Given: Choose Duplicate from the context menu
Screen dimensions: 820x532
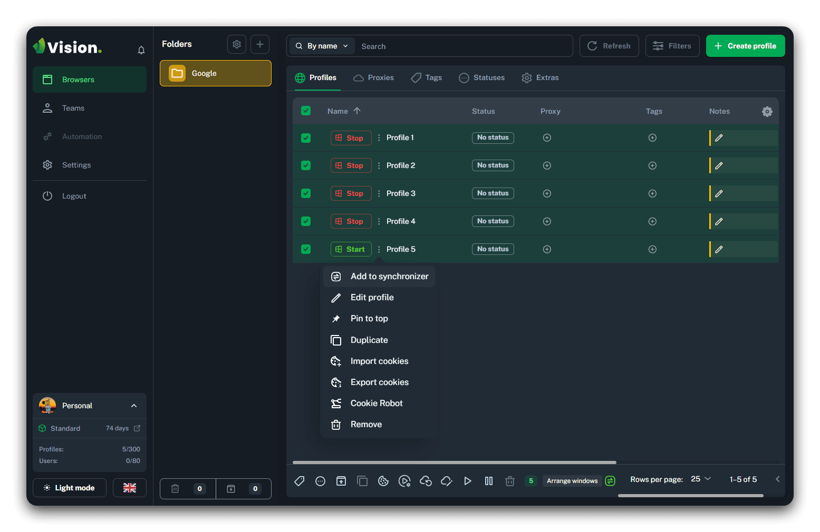Looking at the screenshot, I should (369, 340).
